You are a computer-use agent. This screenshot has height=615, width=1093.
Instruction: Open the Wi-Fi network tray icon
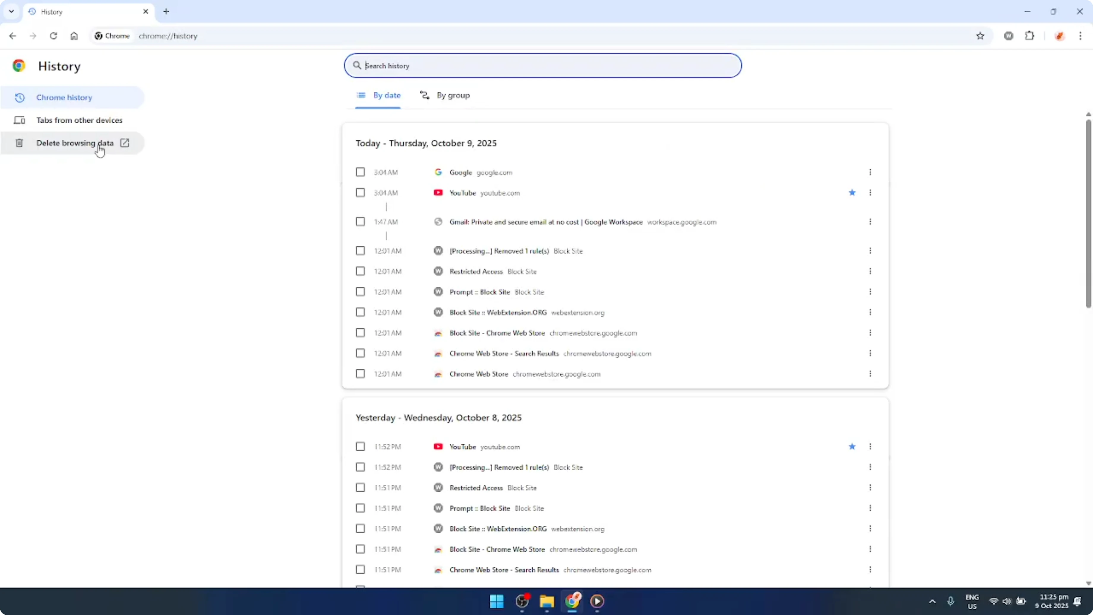click(993, 601)
